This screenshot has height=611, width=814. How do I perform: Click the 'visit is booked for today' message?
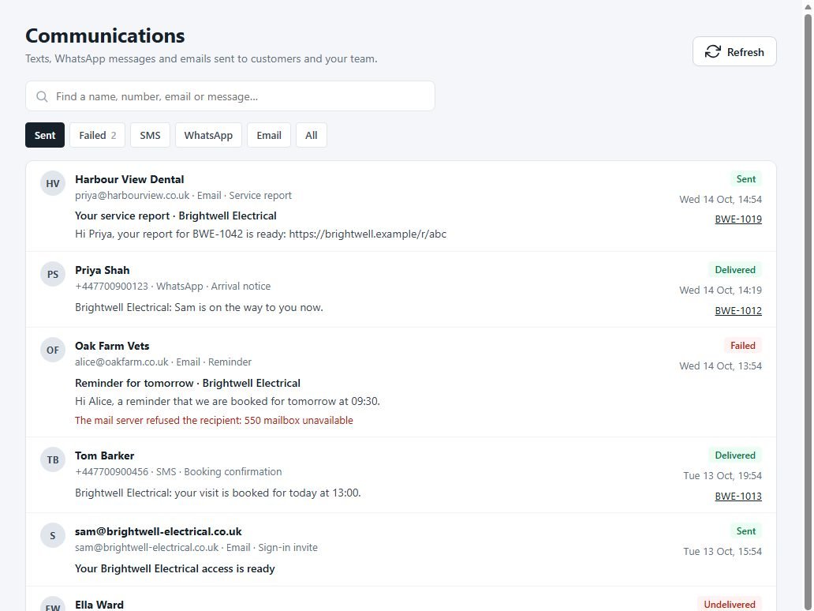[218, 493]
